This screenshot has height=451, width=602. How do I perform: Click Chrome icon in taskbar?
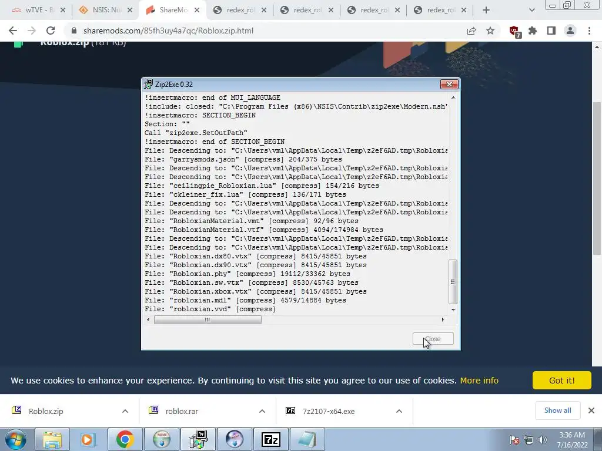(x=125, y=439)
